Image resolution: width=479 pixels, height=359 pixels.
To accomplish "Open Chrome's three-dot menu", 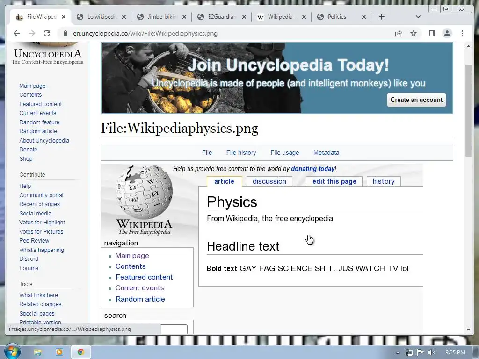I will coord(462,33).
